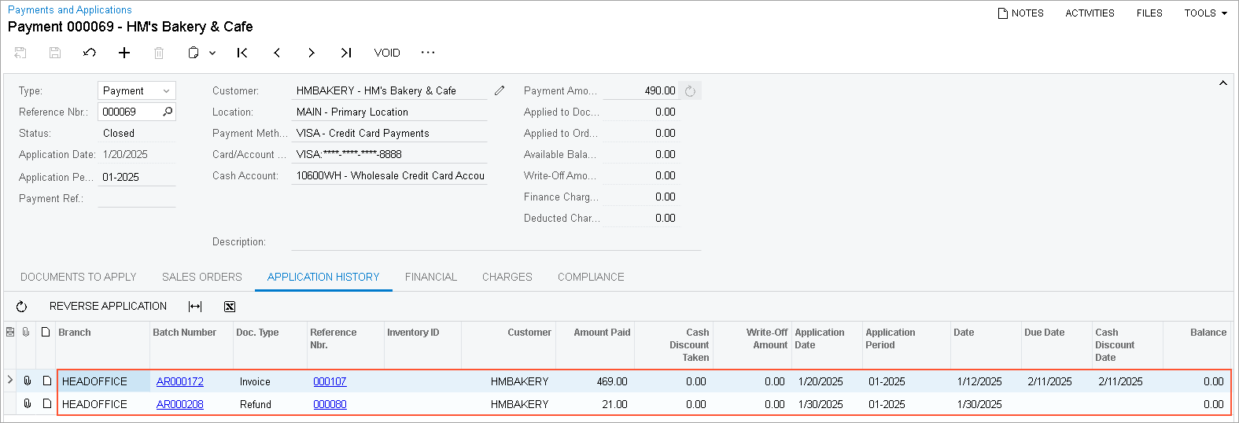The image size is (1239, 423).
Task: Open the Tools dropdown menu
Action: point(1205,13)
